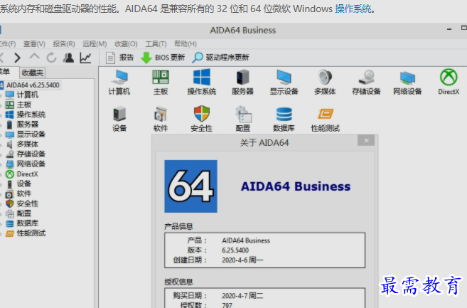Open the 查看(V) menu

[34, 44]
